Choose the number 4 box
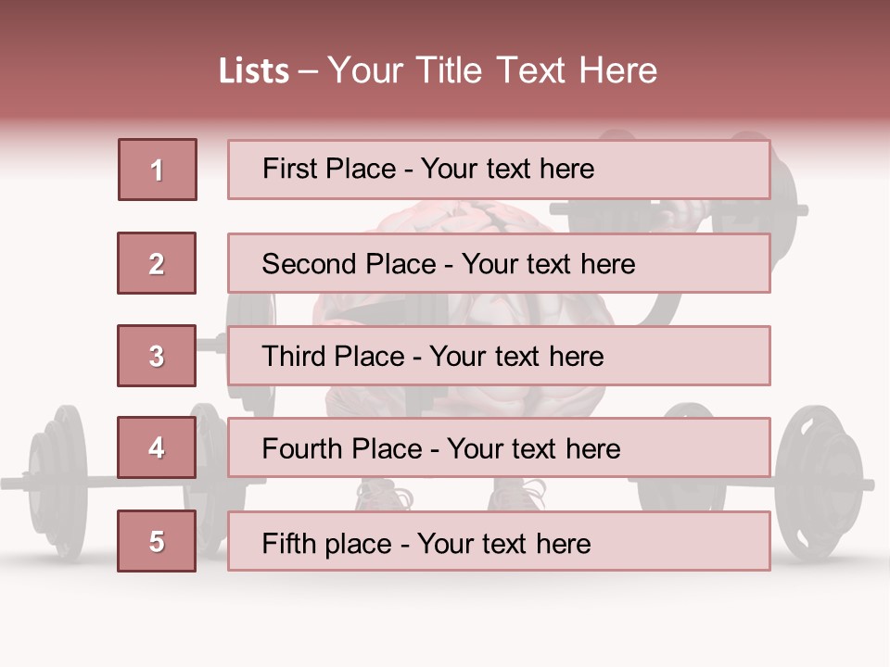 [157, 447]
